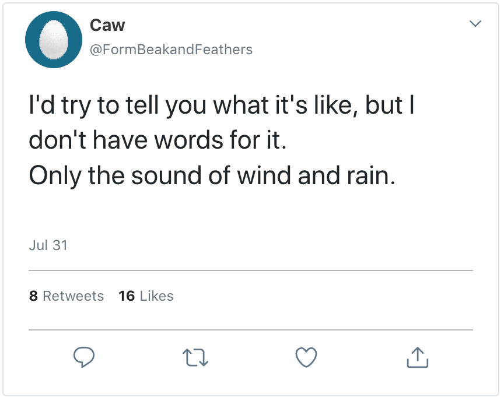This screenshot has height=401, width=504.
Task: Like the tweet with the heart icon
Action: [306, 357]
